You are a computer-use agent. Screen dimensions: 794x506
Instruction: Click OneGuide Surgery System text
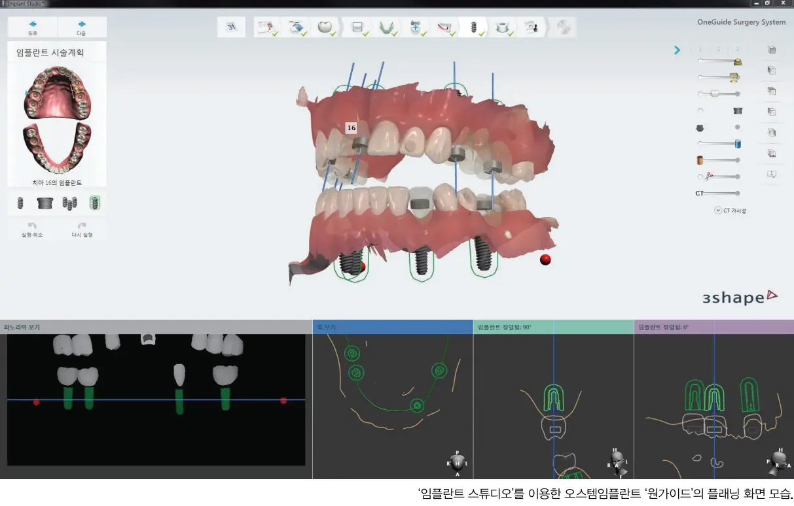click(741, 22)
